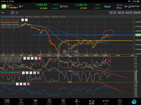
Task: Expand the Indy indicator menu
Action: point(121,13)
